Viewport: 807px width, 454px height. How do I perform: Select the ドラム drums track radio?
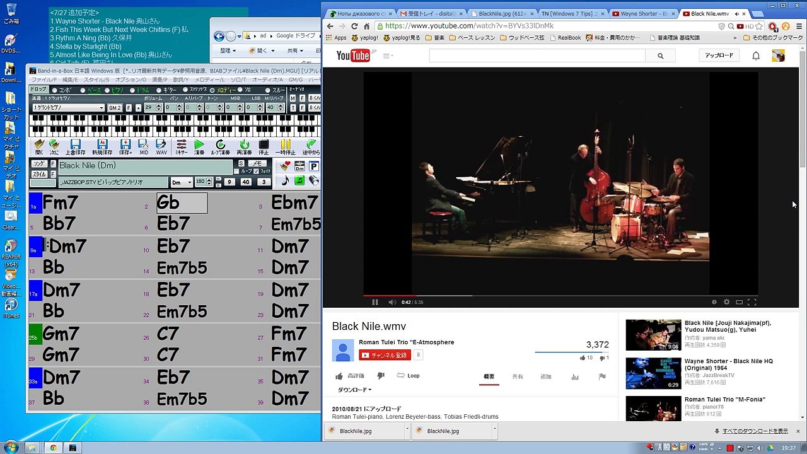(132, 90)
